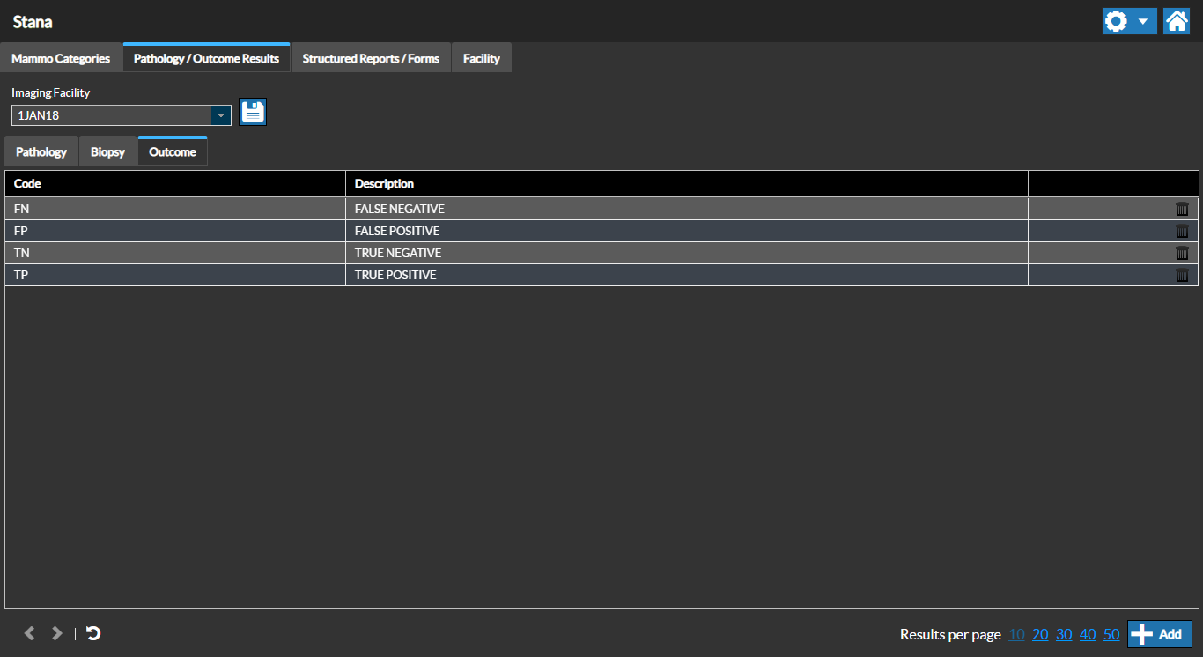Click the save disk icon beside Imaging Facility
Image resolution: width=1203 pixels, height=657 pixels.
253,112
